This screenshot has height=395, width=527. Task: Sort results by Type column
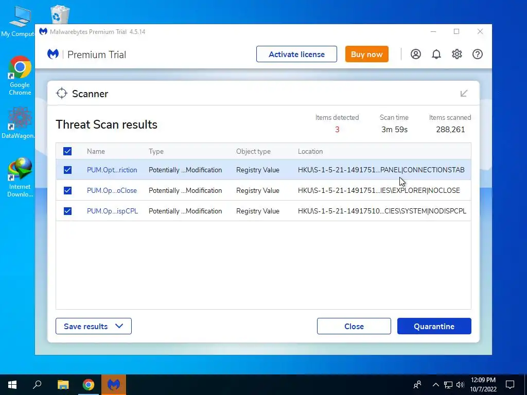click(x=156, y=152)
